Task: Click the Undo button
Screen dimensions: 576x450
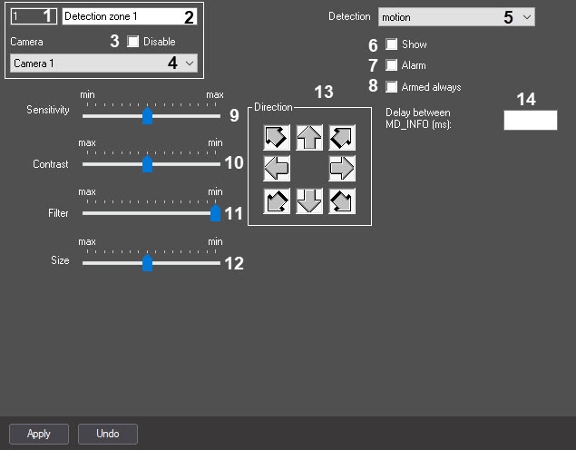Action: (107, 434)
